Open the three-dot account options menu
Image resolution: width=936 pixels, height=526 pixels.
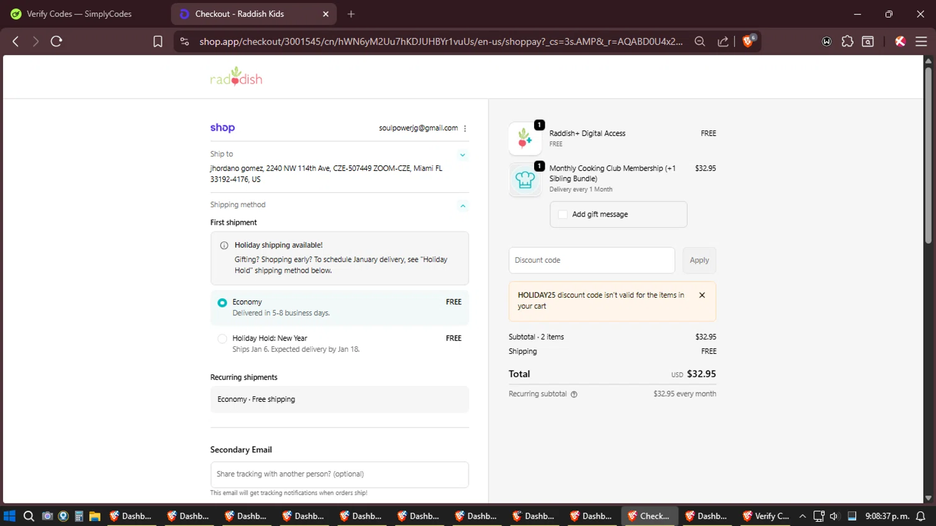465,129
